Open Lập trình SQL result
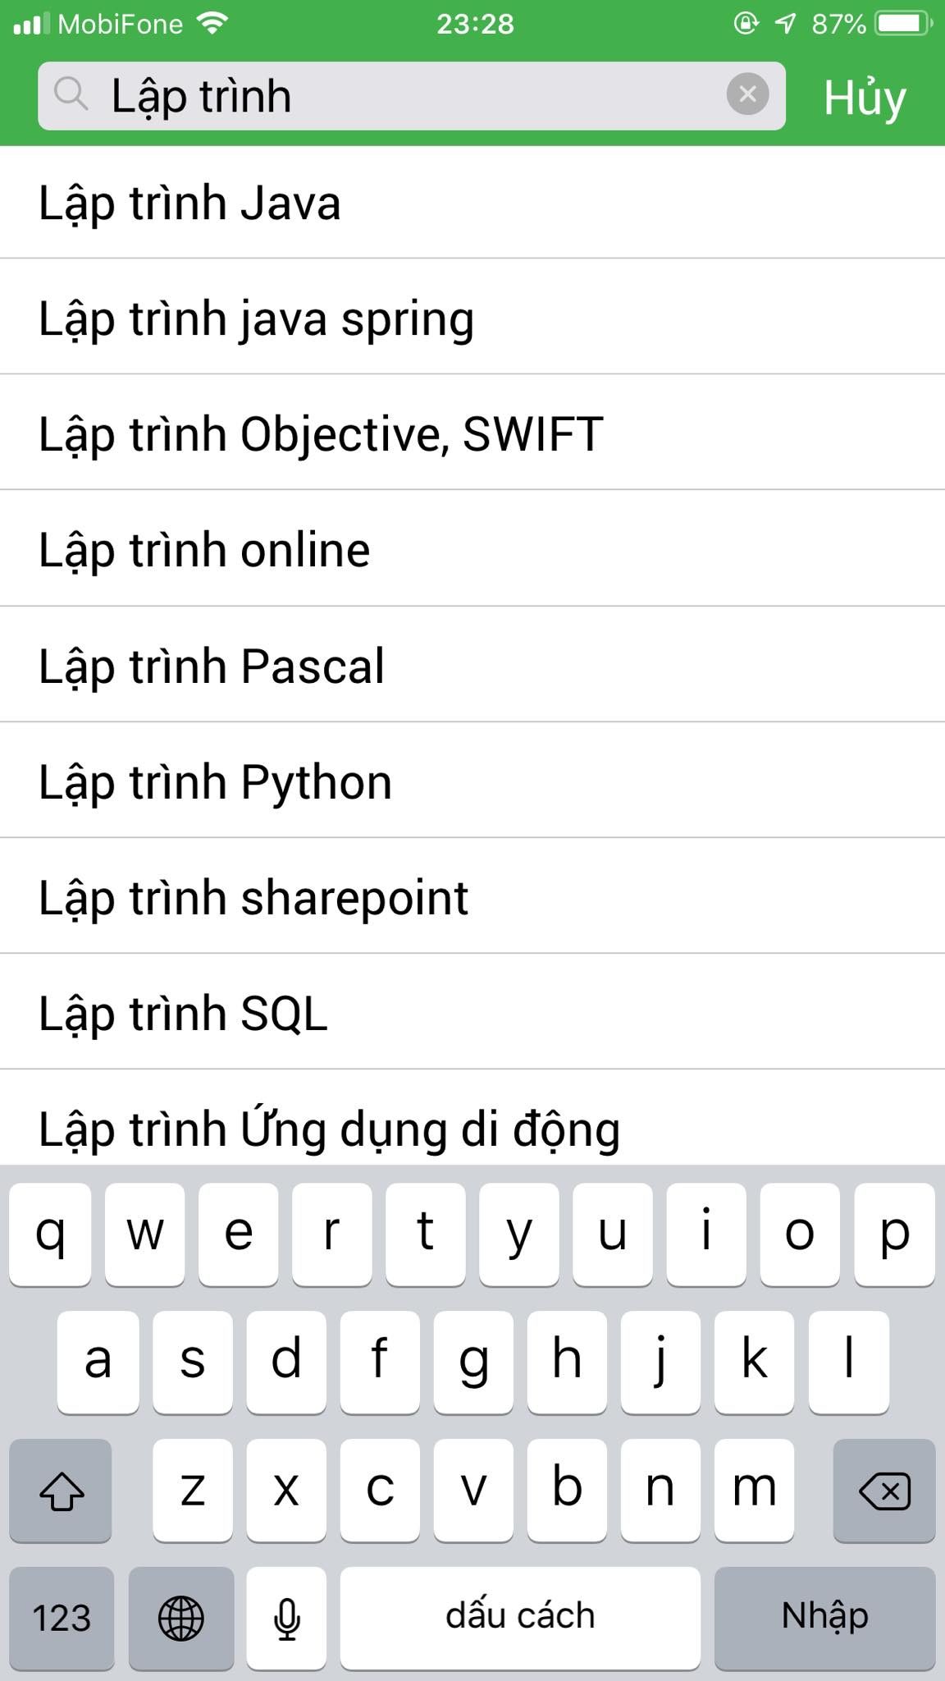The width and height of the screenshot is (945, 1681). tap(182, 1012)
